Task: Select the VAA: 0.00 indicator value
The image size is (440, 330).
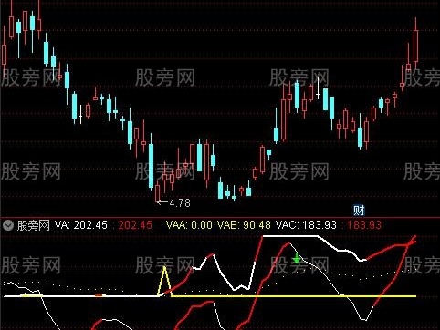Action: click(x=189, y=225)
